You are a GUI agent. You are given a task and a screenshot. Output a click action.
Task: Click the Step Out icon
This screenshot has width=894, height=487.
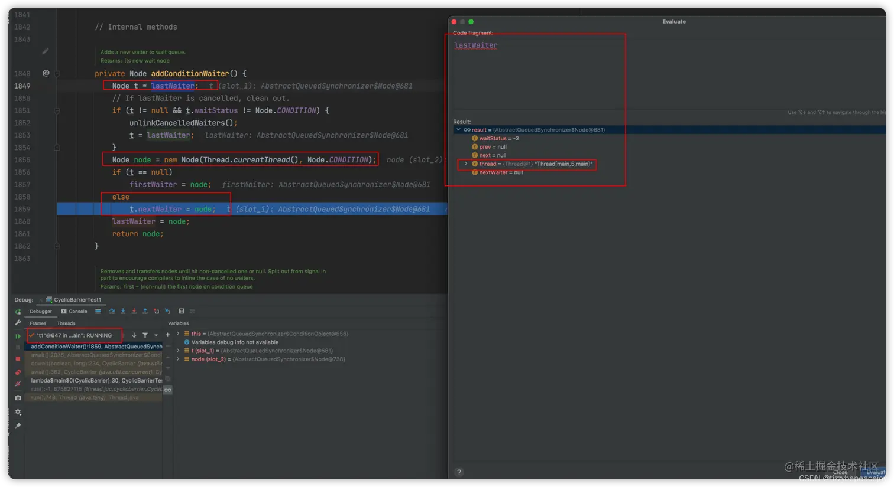[145, 311]
